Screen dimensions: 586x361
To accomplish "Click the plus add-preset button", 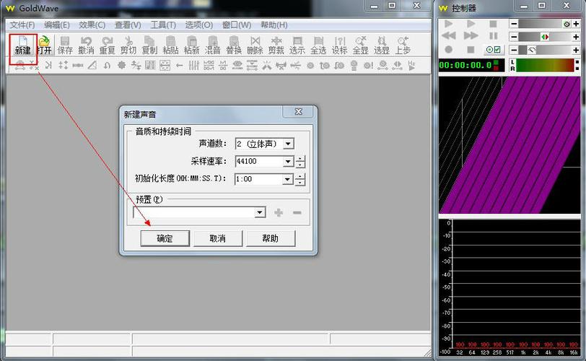I will pos(279,213).
